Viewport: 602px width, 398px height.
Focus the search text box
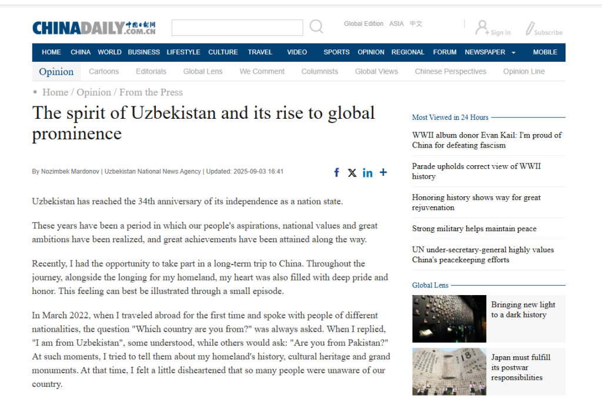coord(237,28)
